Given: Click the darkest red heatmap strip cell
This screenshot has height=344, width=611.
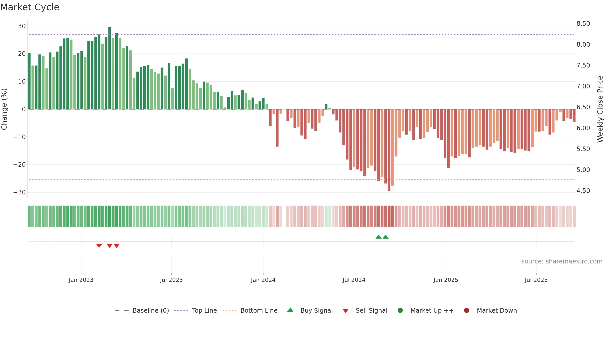Looking at the screenshot, I should (389, 216).
